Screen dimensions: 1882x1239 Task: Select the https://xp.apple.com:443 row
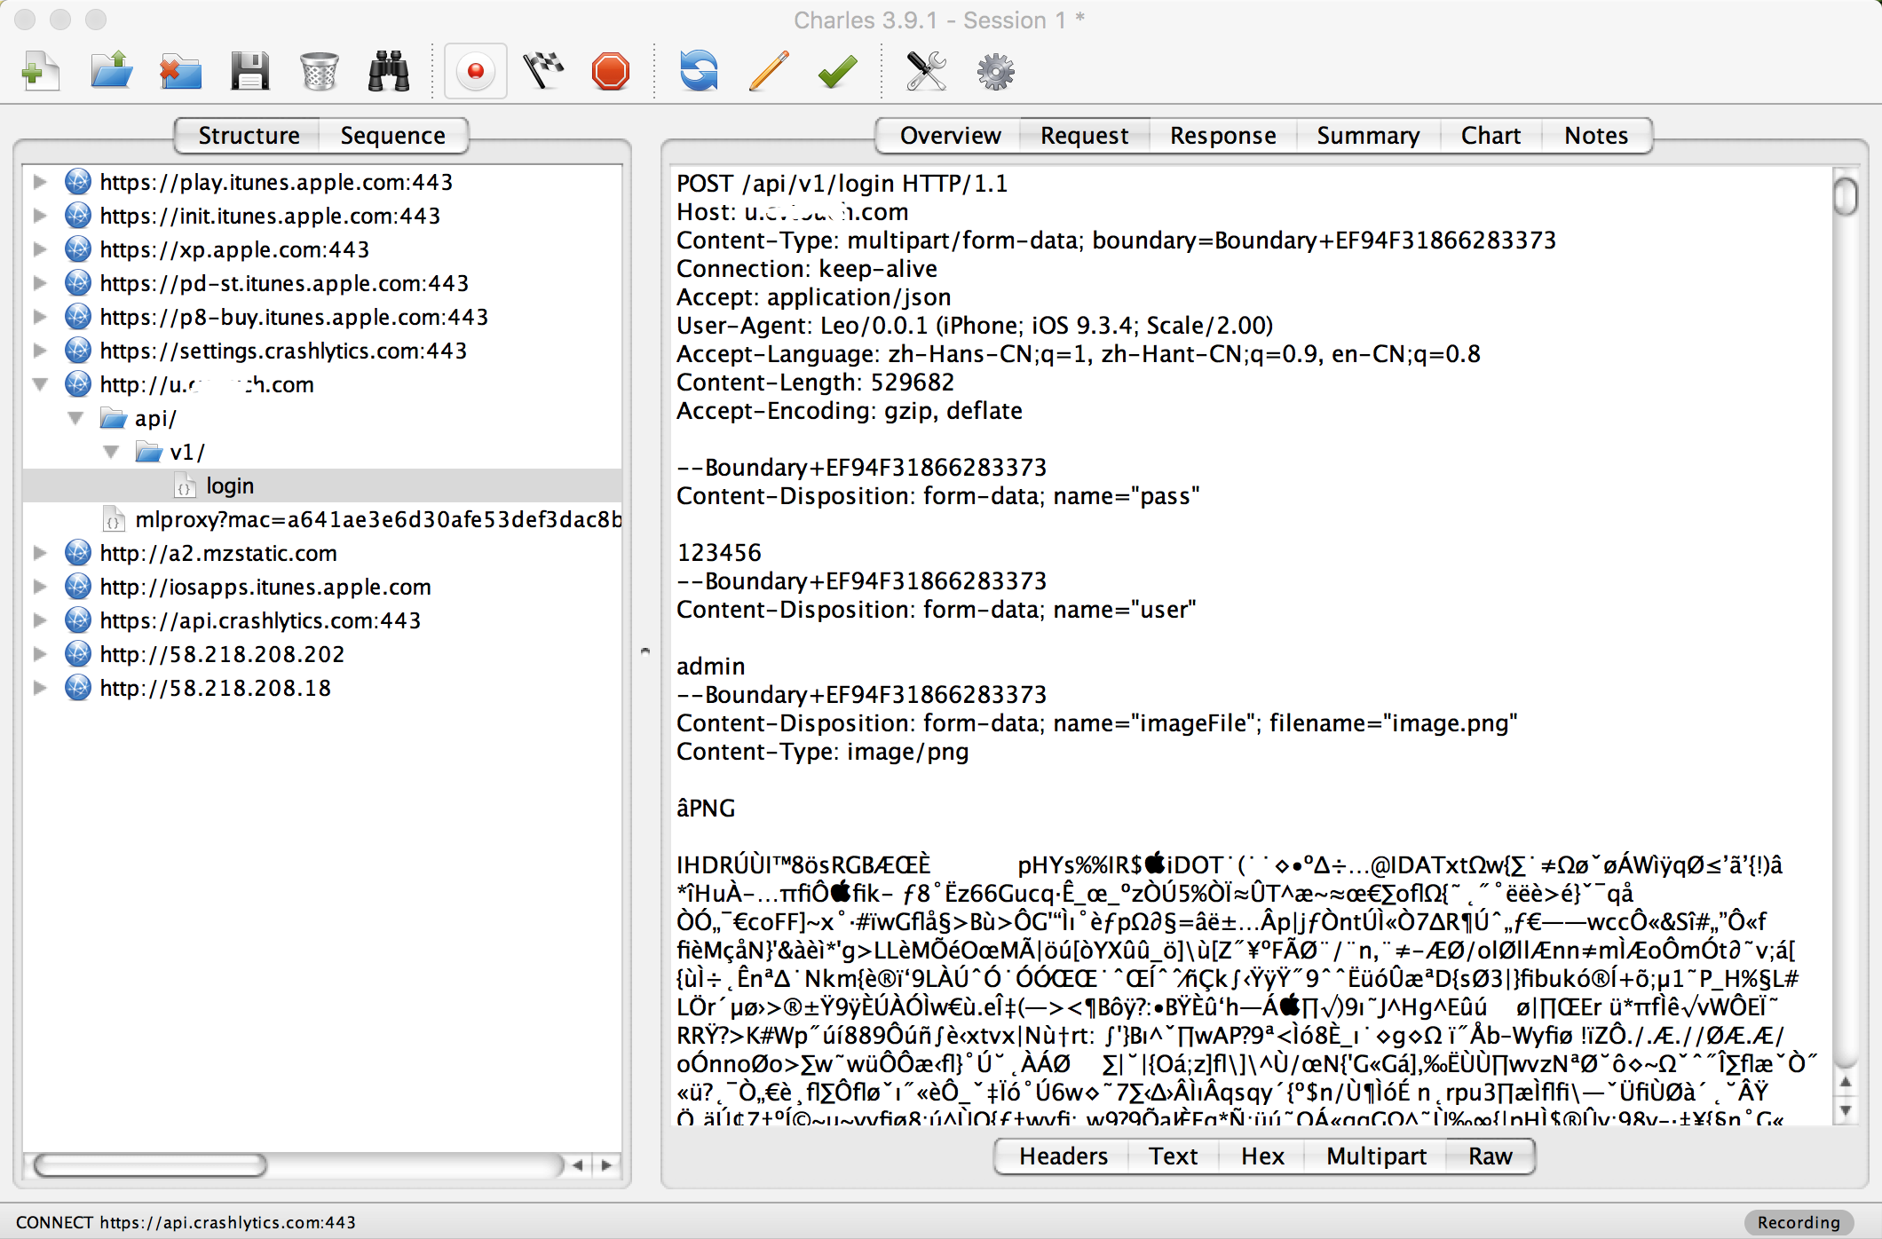[322, 249]
